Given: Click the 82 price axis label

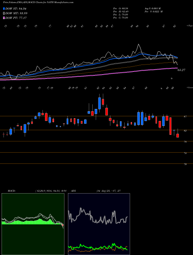Looking at the screenshot, I should tap(185, 131).
